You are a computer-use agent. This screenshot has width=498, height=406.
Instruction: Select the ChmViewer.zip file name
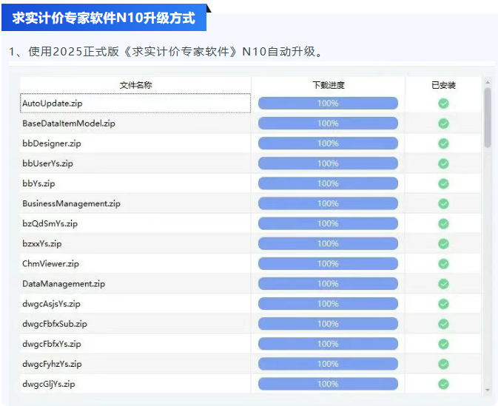point(50,263)
